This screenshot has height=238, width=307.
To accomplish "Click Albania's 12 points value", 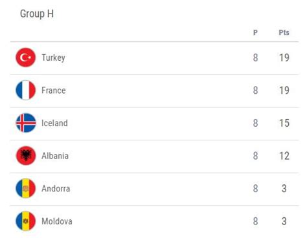I will click(284, 156).
